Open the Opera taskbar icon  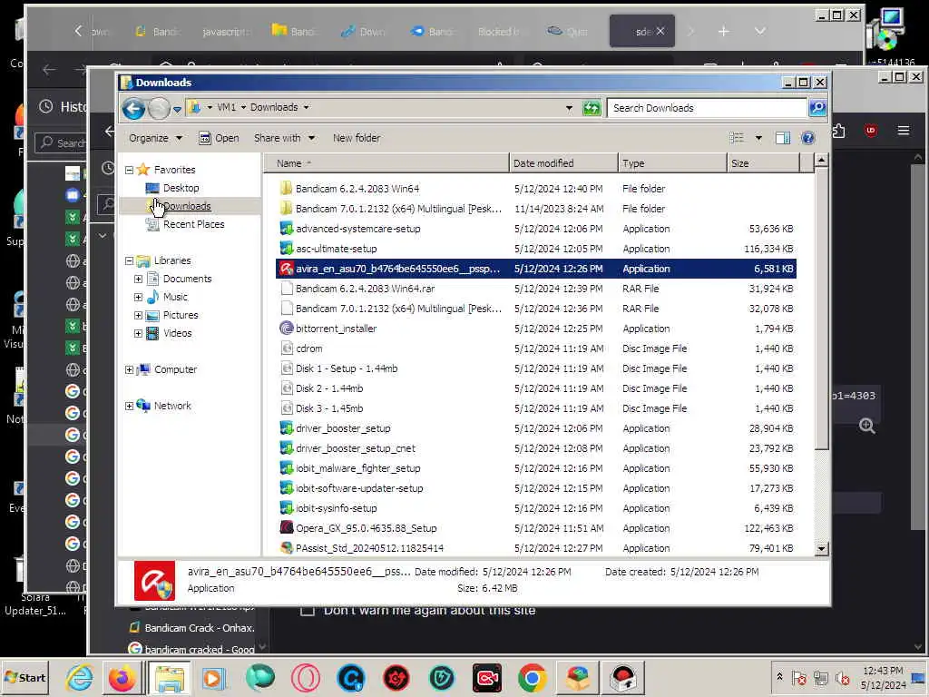click(305, 678)
